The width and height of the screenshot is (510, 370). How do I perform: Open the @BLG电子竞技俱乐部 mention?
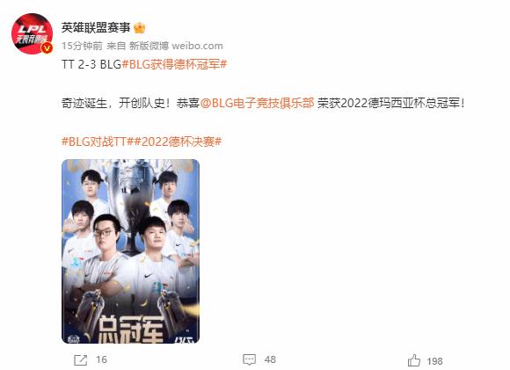(257, 103)
